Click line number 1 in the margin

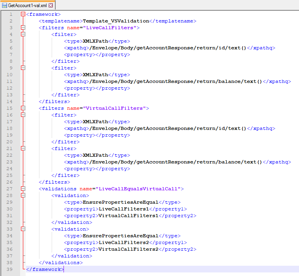click(11, 14)
